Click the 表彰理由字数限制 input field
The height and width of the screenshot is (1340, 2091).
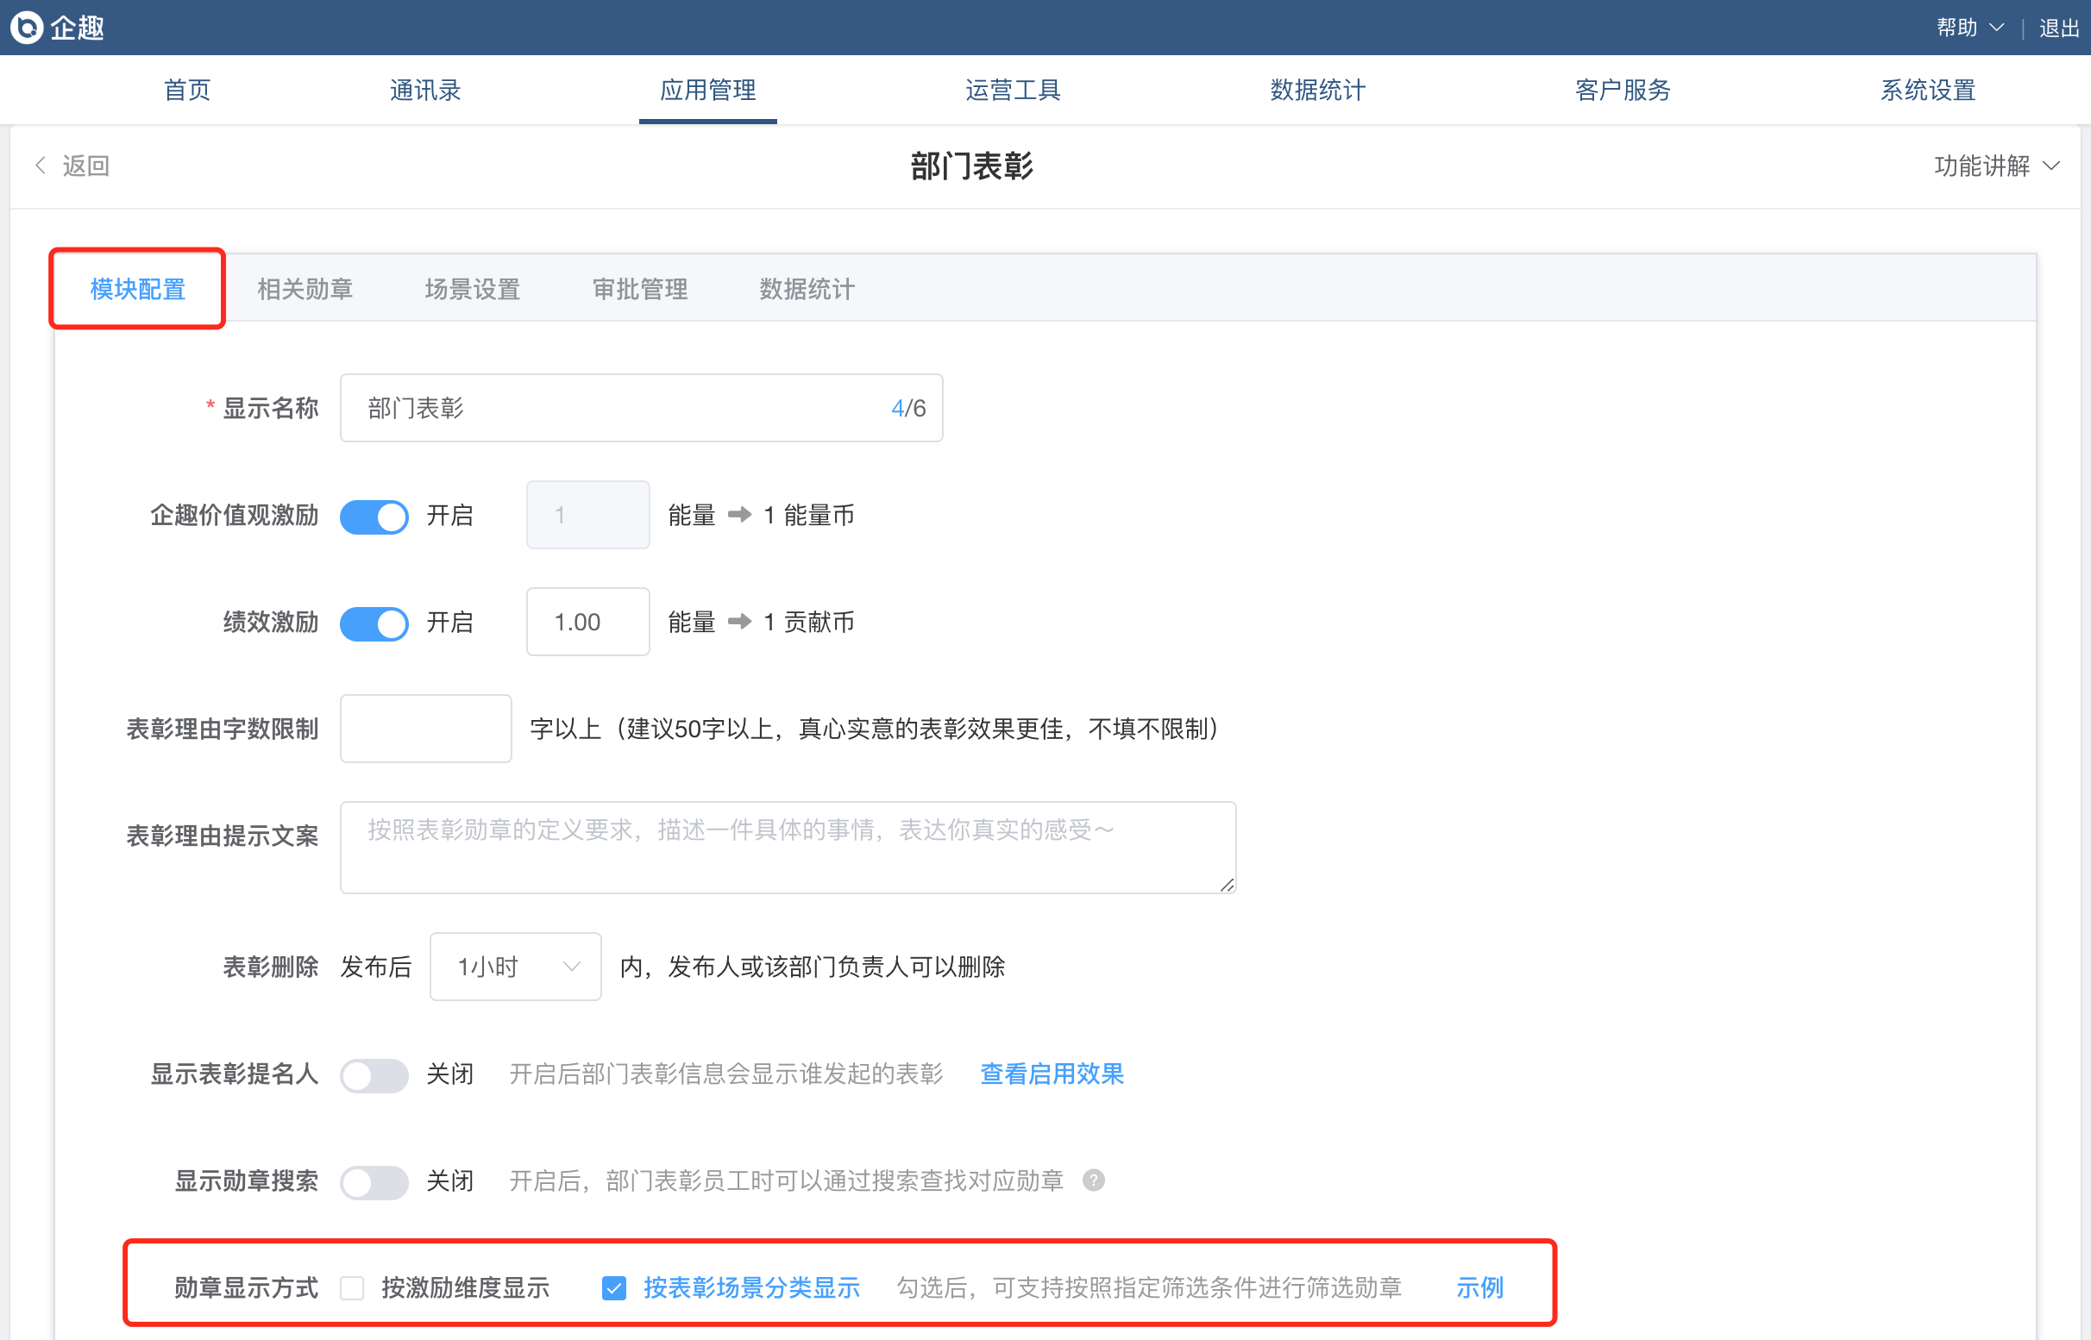pyautogui.click(x=425, y=729)
